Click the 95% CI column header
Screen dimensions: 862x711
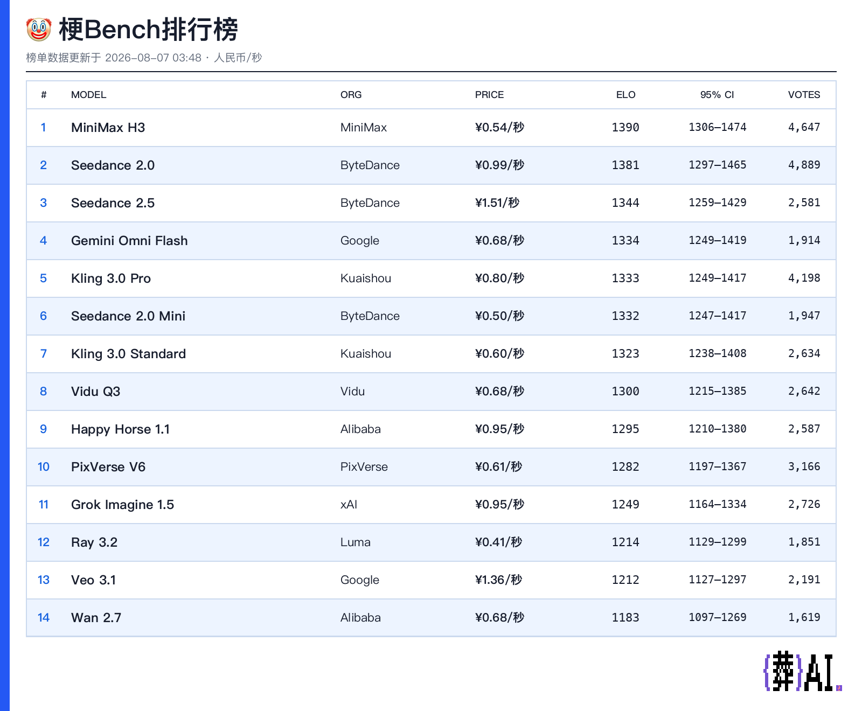point(717,95)
